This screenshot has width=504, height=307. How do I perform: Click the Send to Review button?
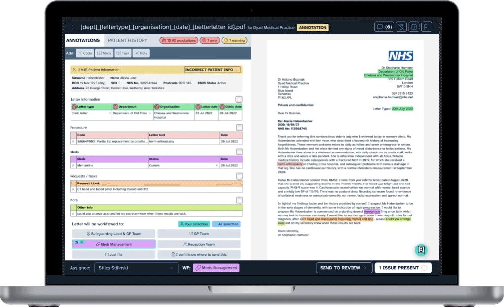[x=343, y=268]
